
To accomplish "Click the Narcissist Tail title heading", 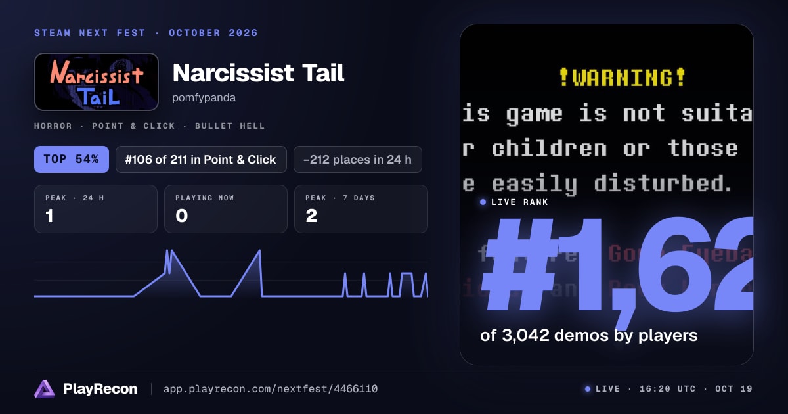I will (x=259, y=73).
